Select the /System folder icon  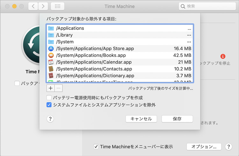coord(51,42)
